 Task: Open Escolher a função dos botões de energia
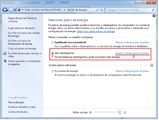(x=24, y=35)
